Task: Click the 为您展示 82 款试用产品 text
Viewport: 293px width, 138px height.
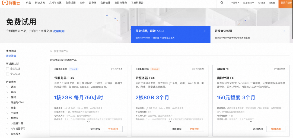Action: [63, 60]
